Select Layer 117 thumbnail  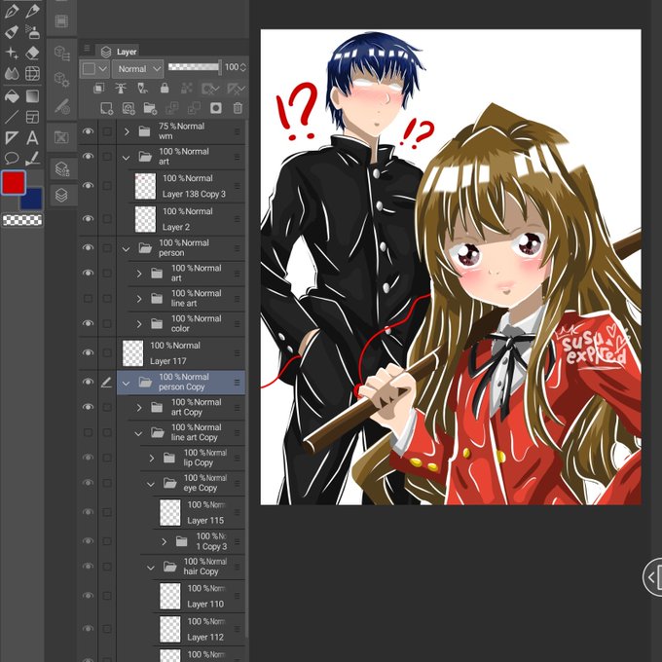132,353
